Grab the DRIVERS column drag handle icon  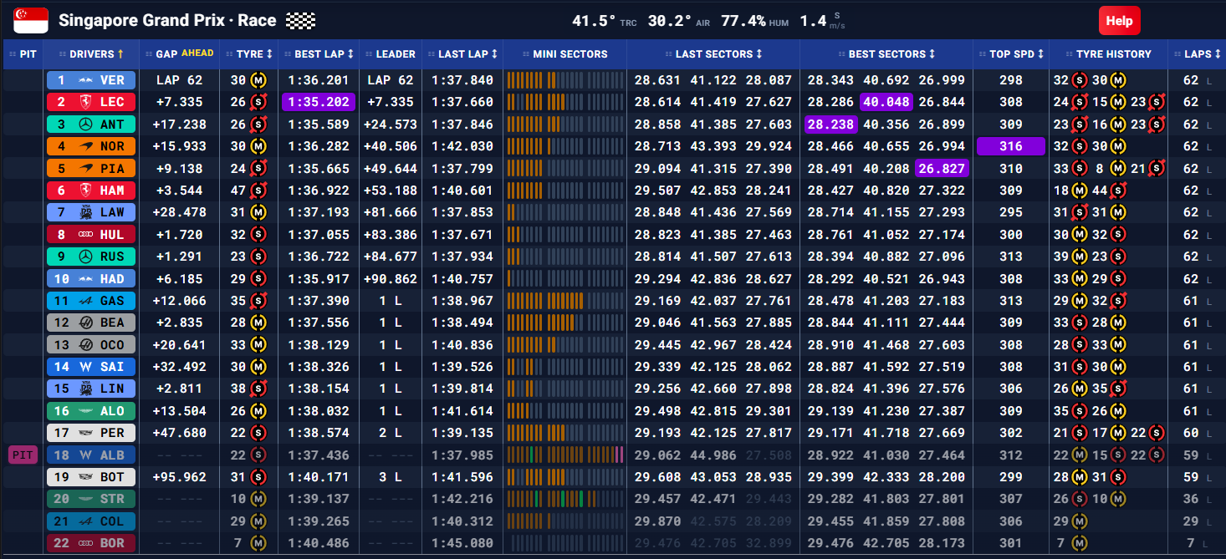(x=62, y=54)
